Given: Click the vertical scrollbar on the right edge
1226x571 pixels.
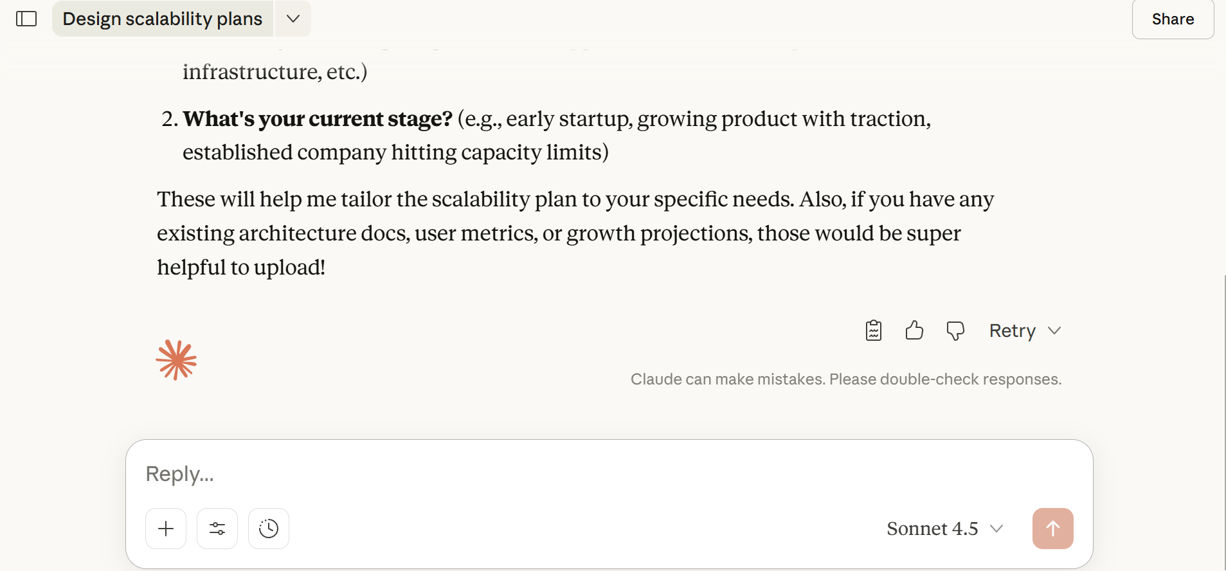Looking at the screenshot, I should (x=1225, y=418).
